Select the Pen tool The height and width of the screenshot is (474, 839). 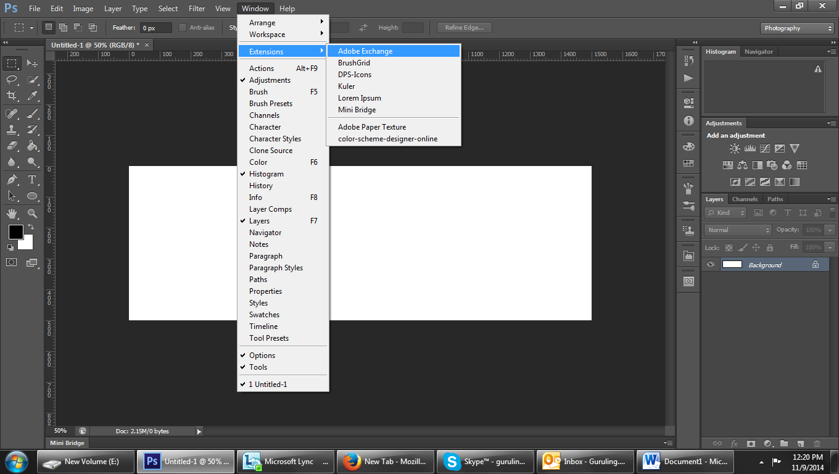tap(12, 180)
